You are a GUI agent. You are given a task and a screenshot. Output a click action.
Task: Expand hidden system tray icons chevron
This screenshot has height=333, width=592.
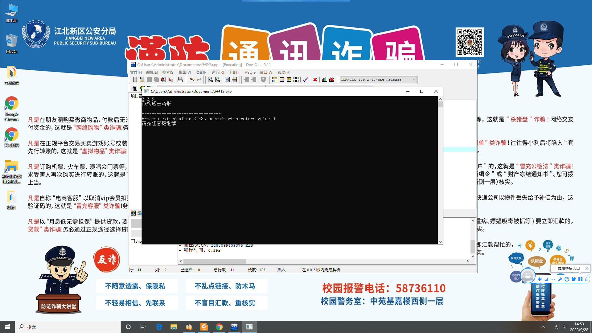(543, 327)
